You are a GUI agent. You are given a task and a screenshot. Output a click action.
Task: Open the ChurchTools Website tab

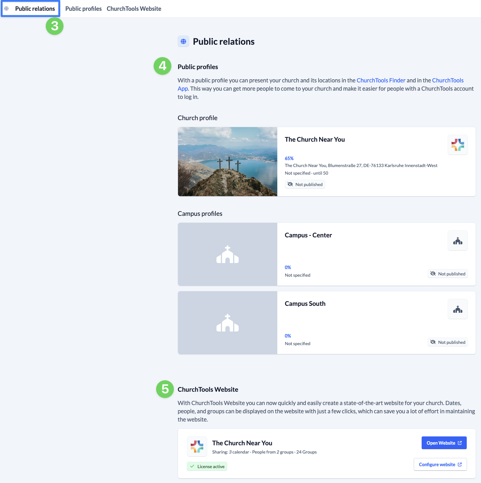(134, 9)
